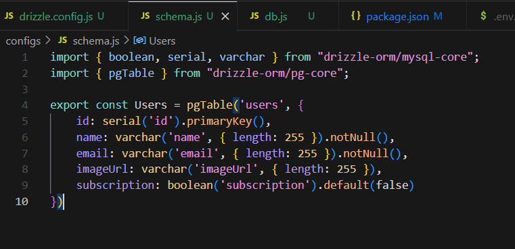Screen dimensions: 515x249
Task: Click the serial word in import line 1
Action: (187, 57)
